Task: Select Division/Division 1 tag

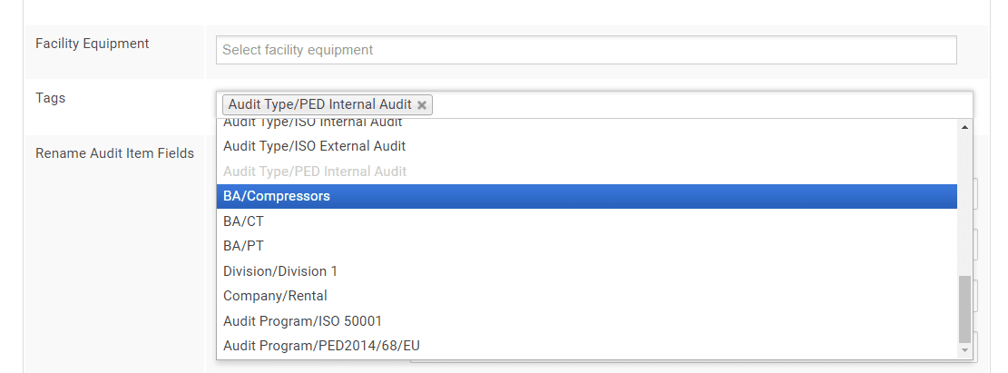Action: 279,271
